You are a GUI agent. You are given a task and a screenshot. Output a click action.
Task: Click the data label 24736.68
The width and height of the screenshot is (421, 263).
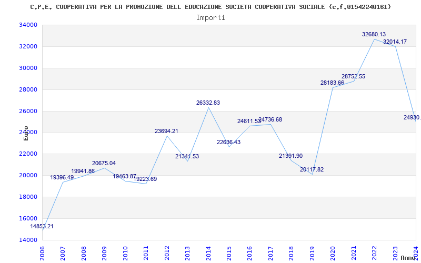[270, 120]
